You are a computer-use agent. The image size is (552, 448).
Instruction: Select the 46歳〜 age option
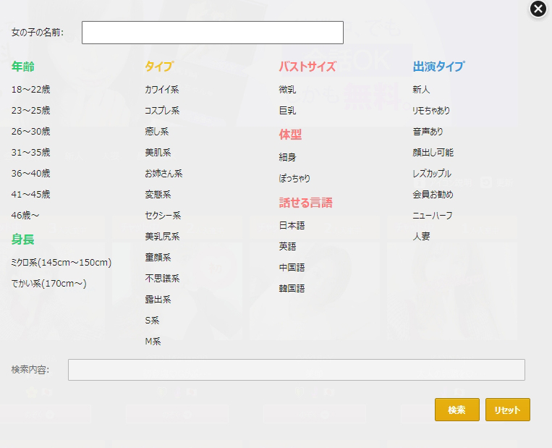tap(25, 216)
